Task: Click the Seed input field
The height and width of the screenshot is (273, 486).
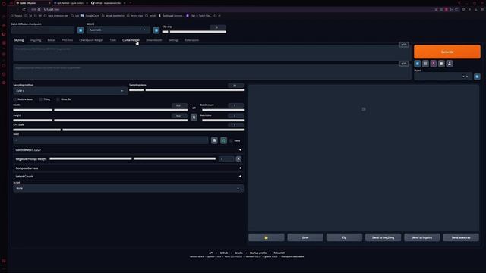Action: pos(111,140)
